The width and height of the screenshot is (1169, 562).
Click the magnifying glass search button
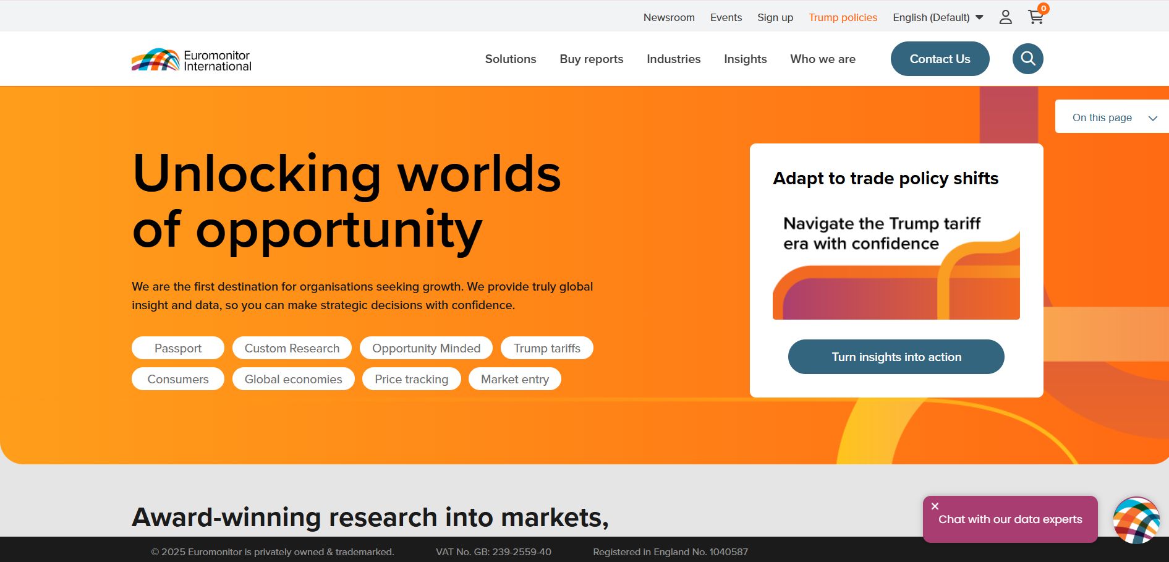(1027, 59)
